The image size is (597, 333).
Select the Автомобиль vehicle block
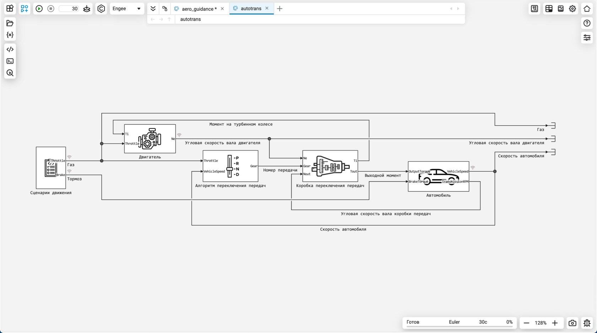coord(439,176)
